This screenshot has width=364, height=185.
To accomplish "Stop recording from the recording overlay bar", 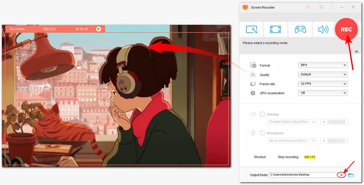I will coord(99,29).
